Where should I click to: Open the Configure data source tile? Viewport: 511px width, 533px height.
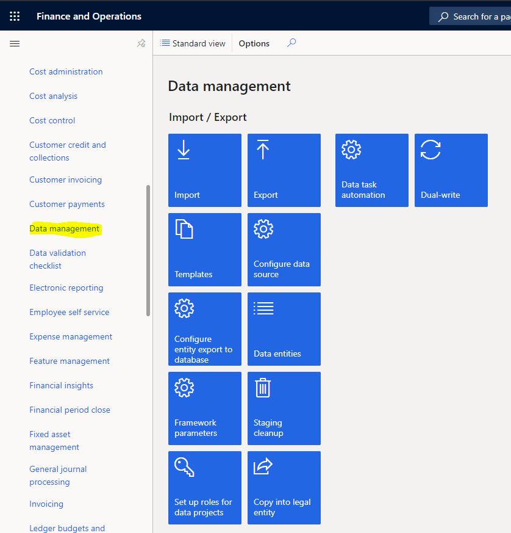point(284,250)
